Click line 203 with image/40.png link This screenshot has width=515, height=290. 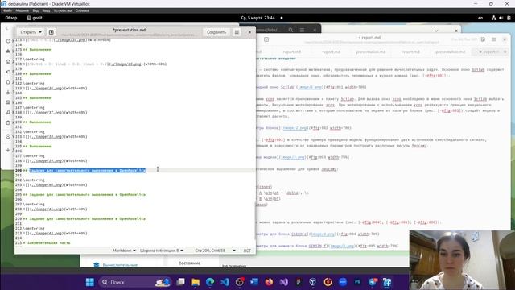(x=56, y=184)
